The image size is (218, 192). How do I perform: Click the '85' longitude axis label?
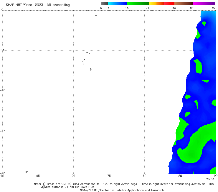tap(180, 176)
